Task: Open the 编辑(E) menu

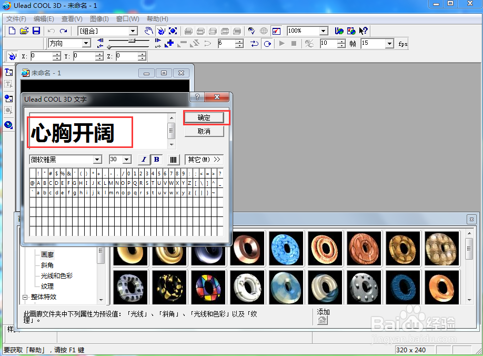Action: click(x=44, y=19)
